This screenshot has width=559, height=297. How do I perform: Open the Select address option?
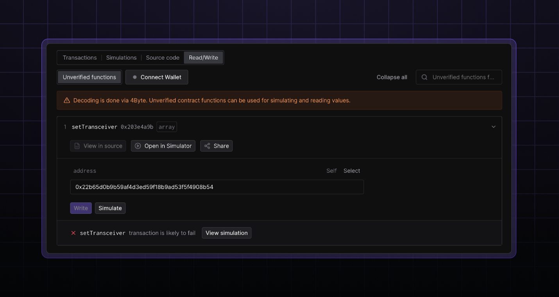point(351,171)
